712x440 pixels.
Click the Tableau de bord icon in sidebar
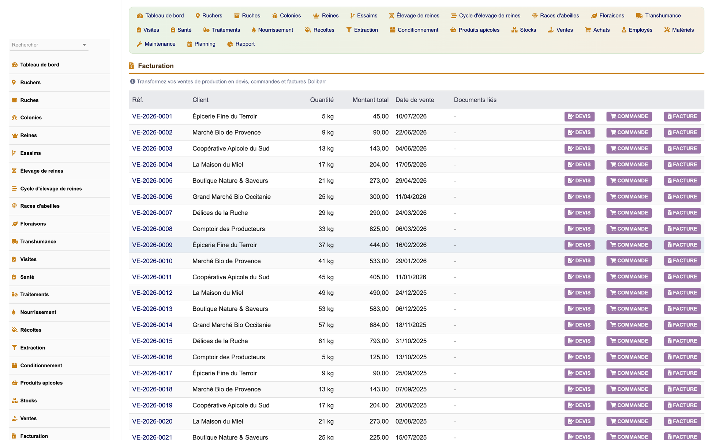coord(15,65)
